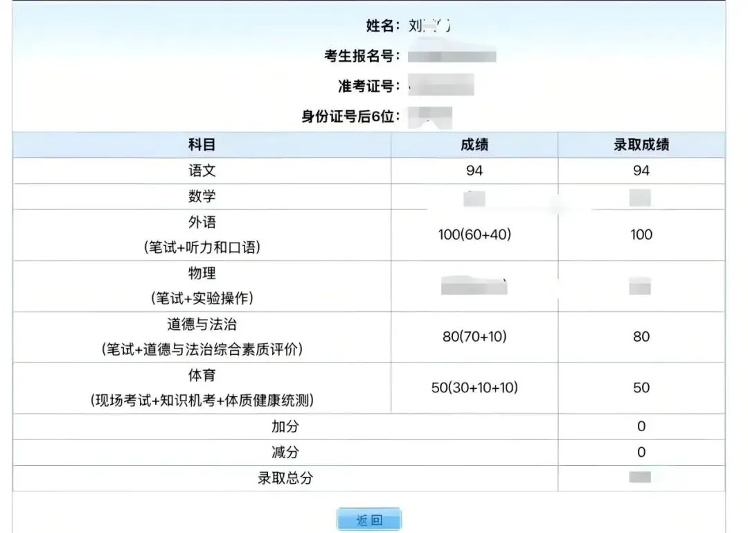
Task: Select the (笔试+实验操作) text
Action: 202,299
